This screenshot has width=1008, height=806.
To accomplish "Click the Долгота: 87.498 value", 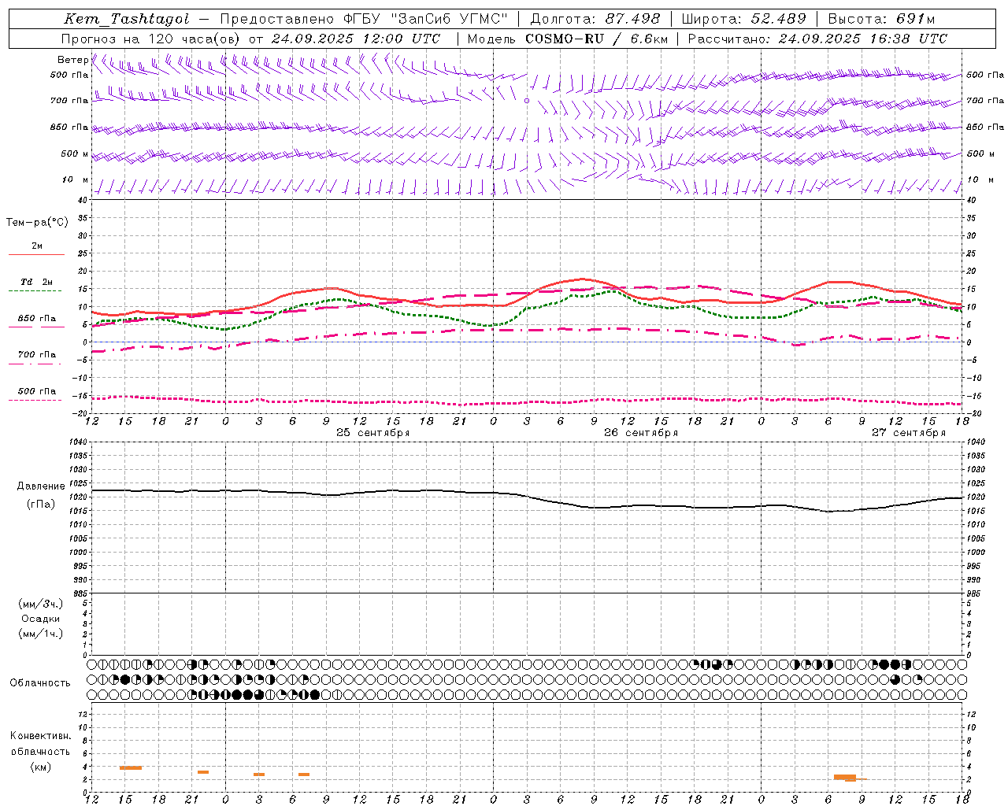I will pyautogui.click(x=595, y=20).
